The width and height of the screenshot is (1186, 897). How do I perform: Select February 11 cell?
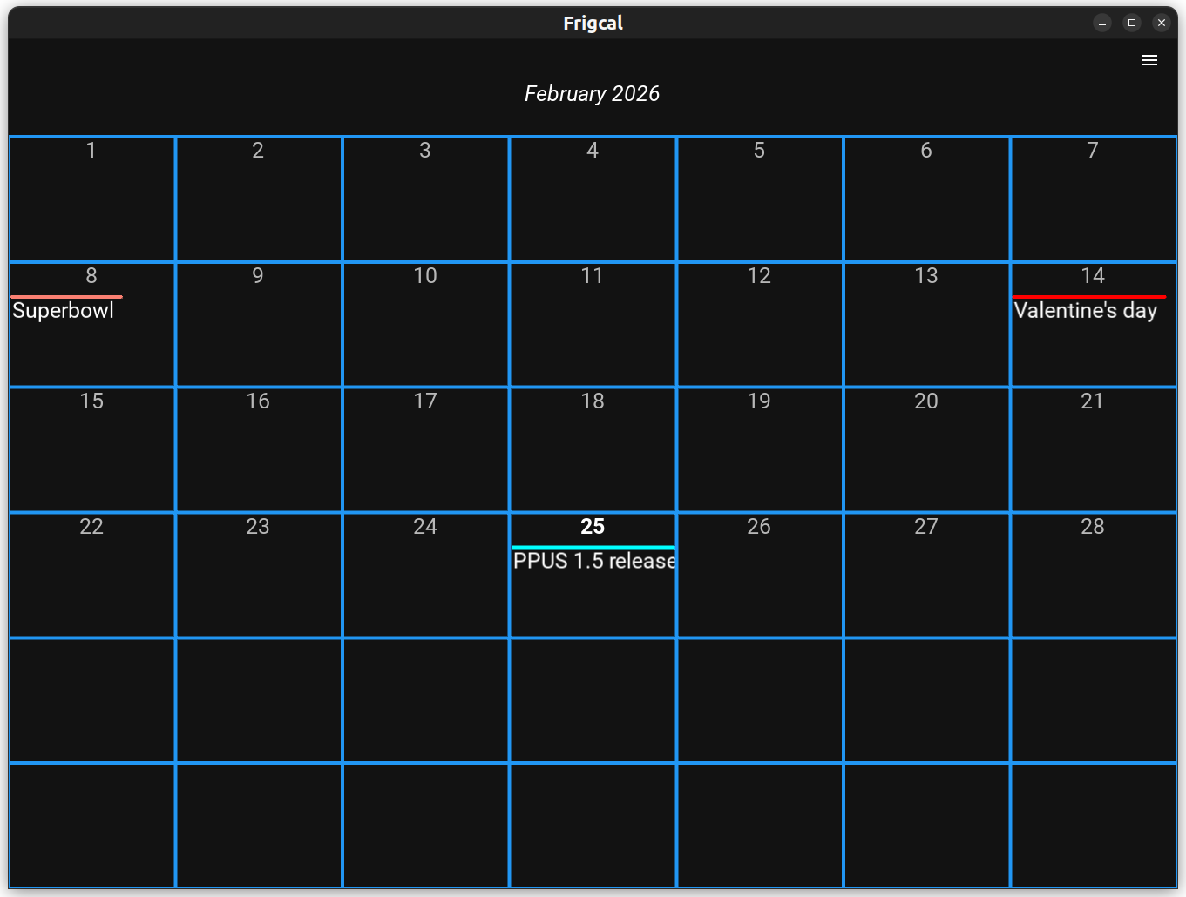(593, 325)
